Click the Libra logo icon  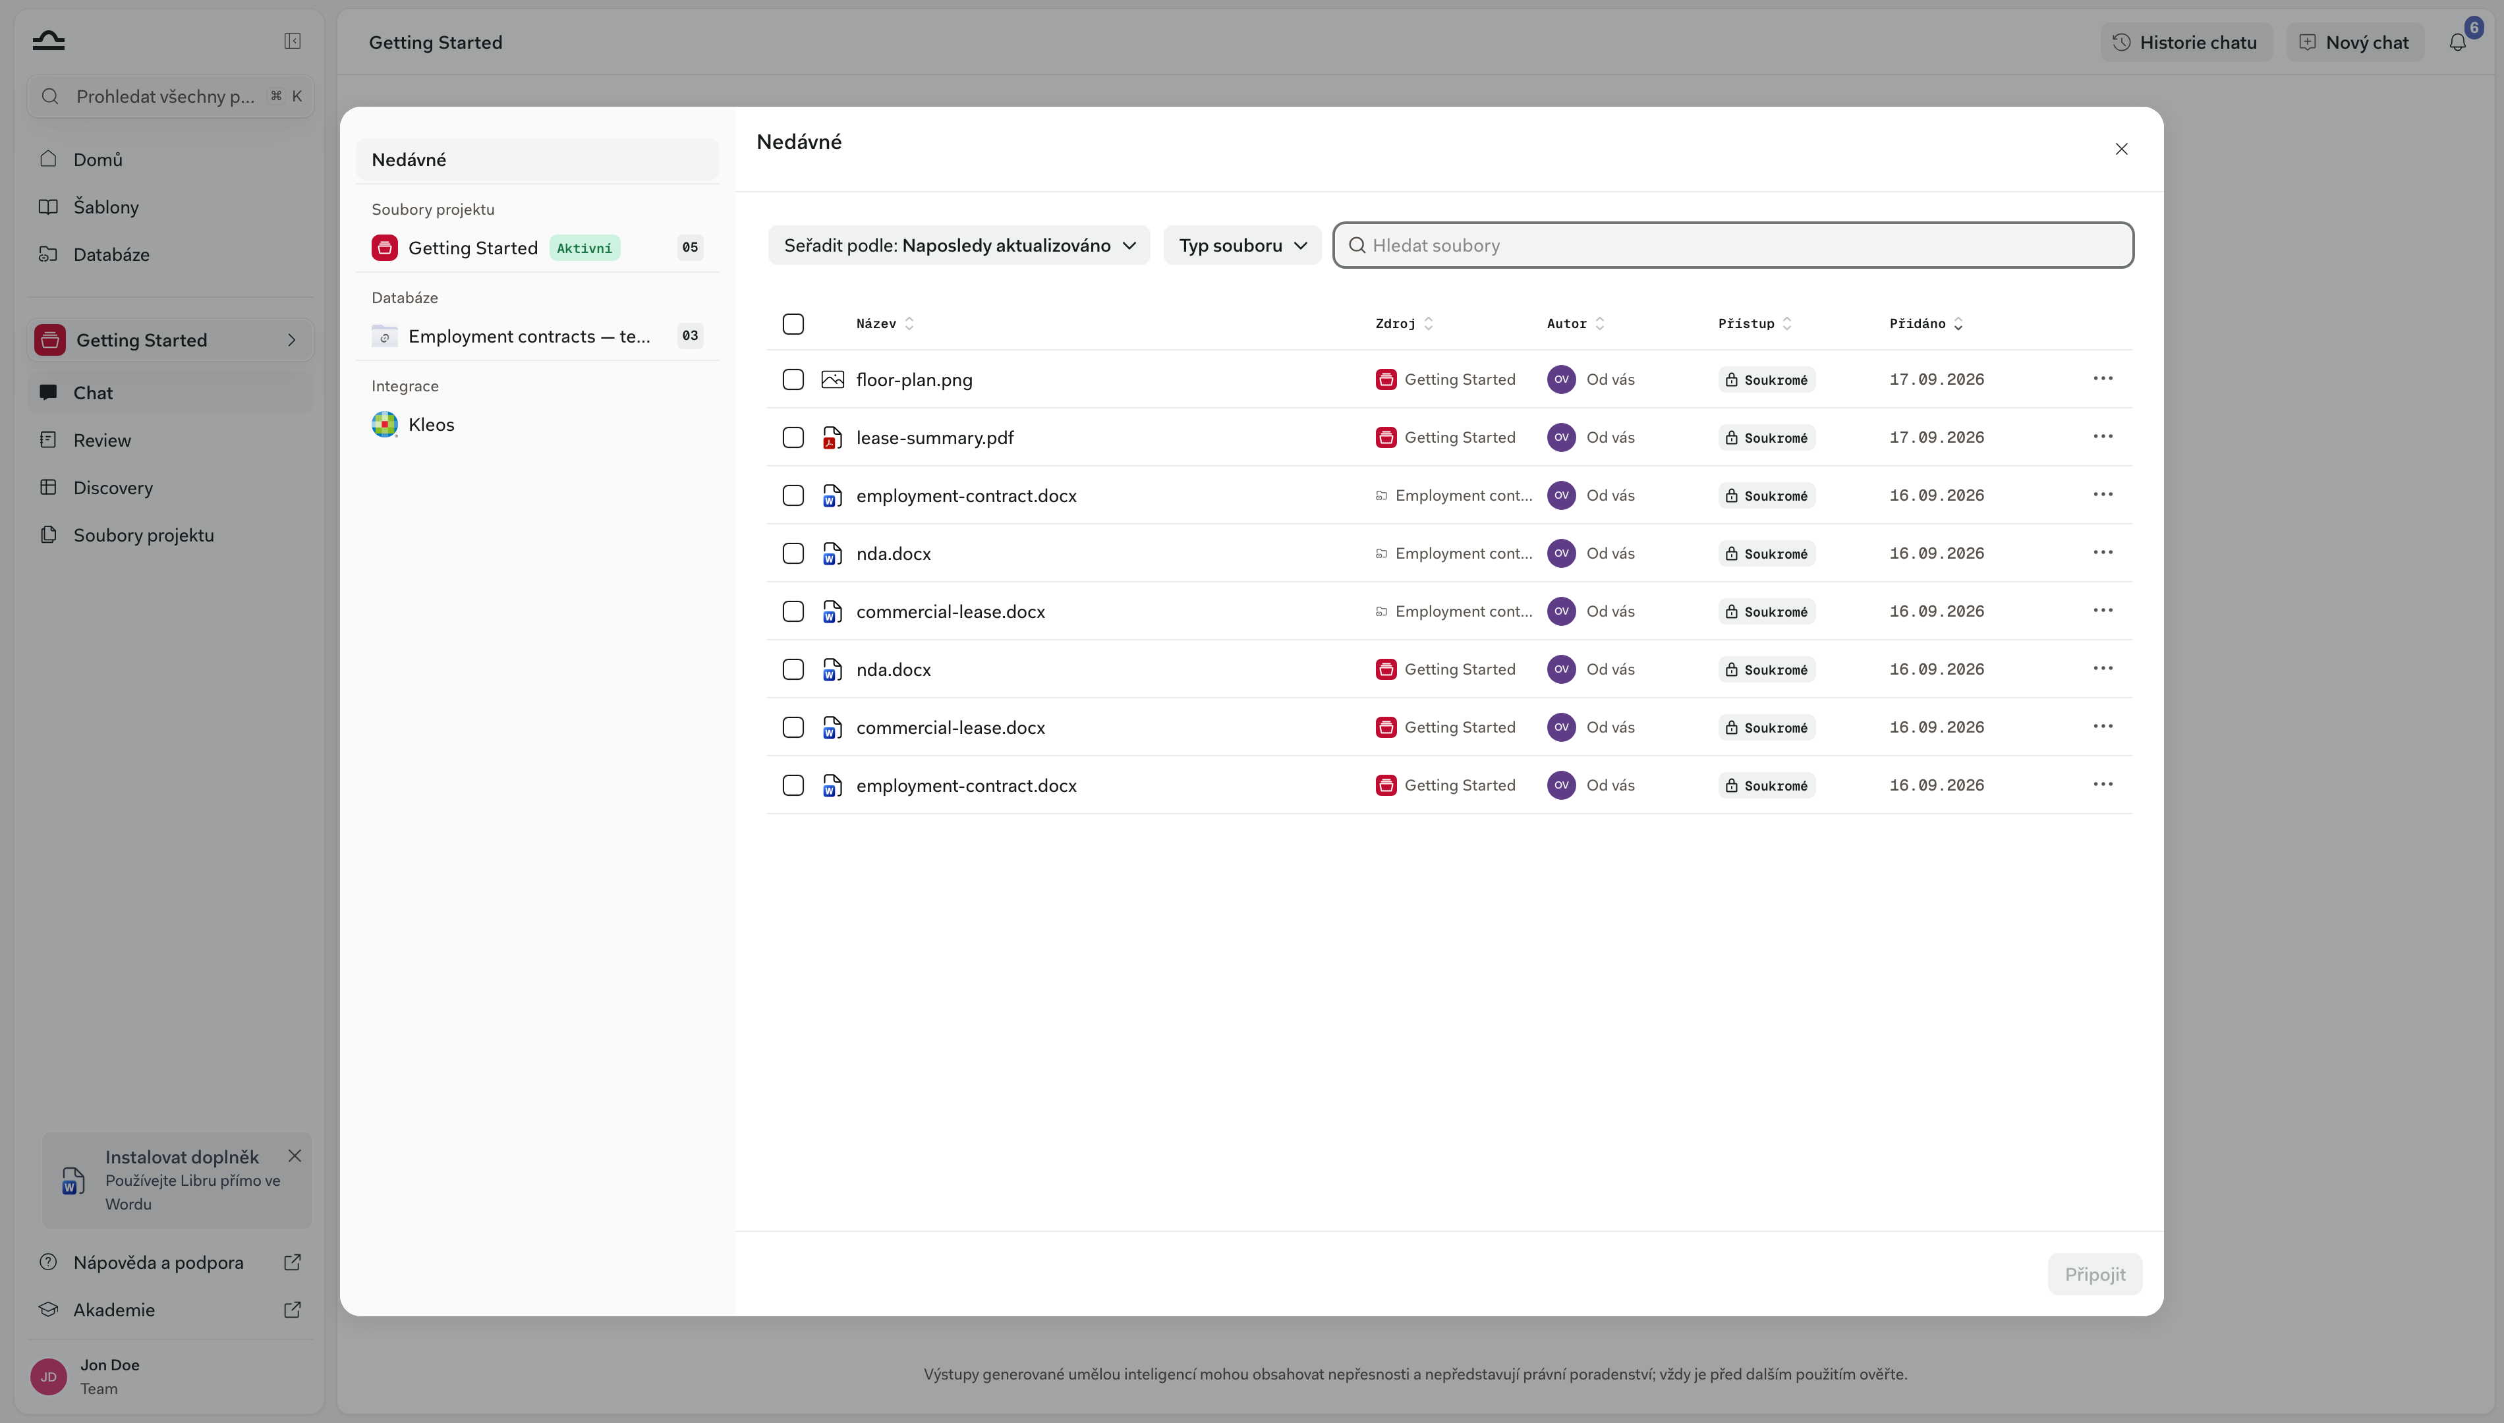tap(48, 40)
